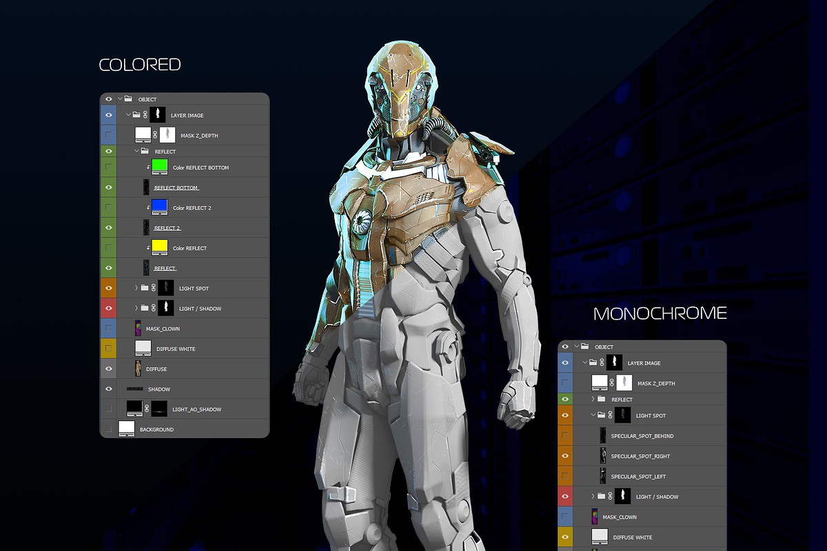Expand the REFLECT group in Monochrome panel
Image resolution: width=827 pixels, height=551 pixels.
click(593, 399)
